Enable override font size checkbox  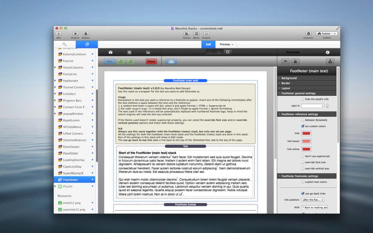[303, 162]
